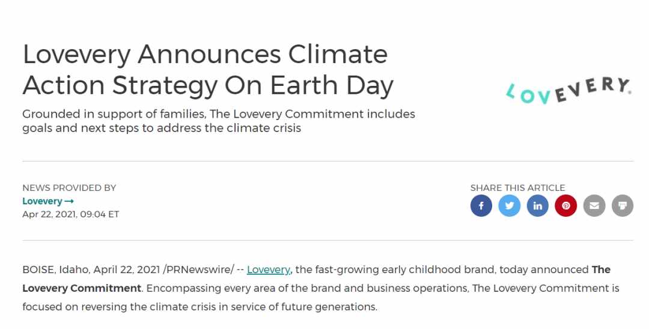649x329 pixels.
Task: Click the arrow beside the Lovevery provider name
Action: tap(69, 201)
